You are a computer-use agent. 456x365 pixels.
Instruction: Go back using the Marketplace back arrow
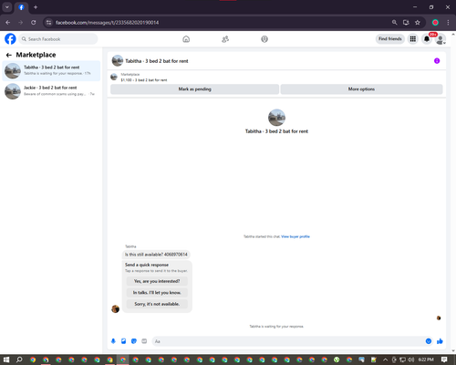(x=9, y=55)
